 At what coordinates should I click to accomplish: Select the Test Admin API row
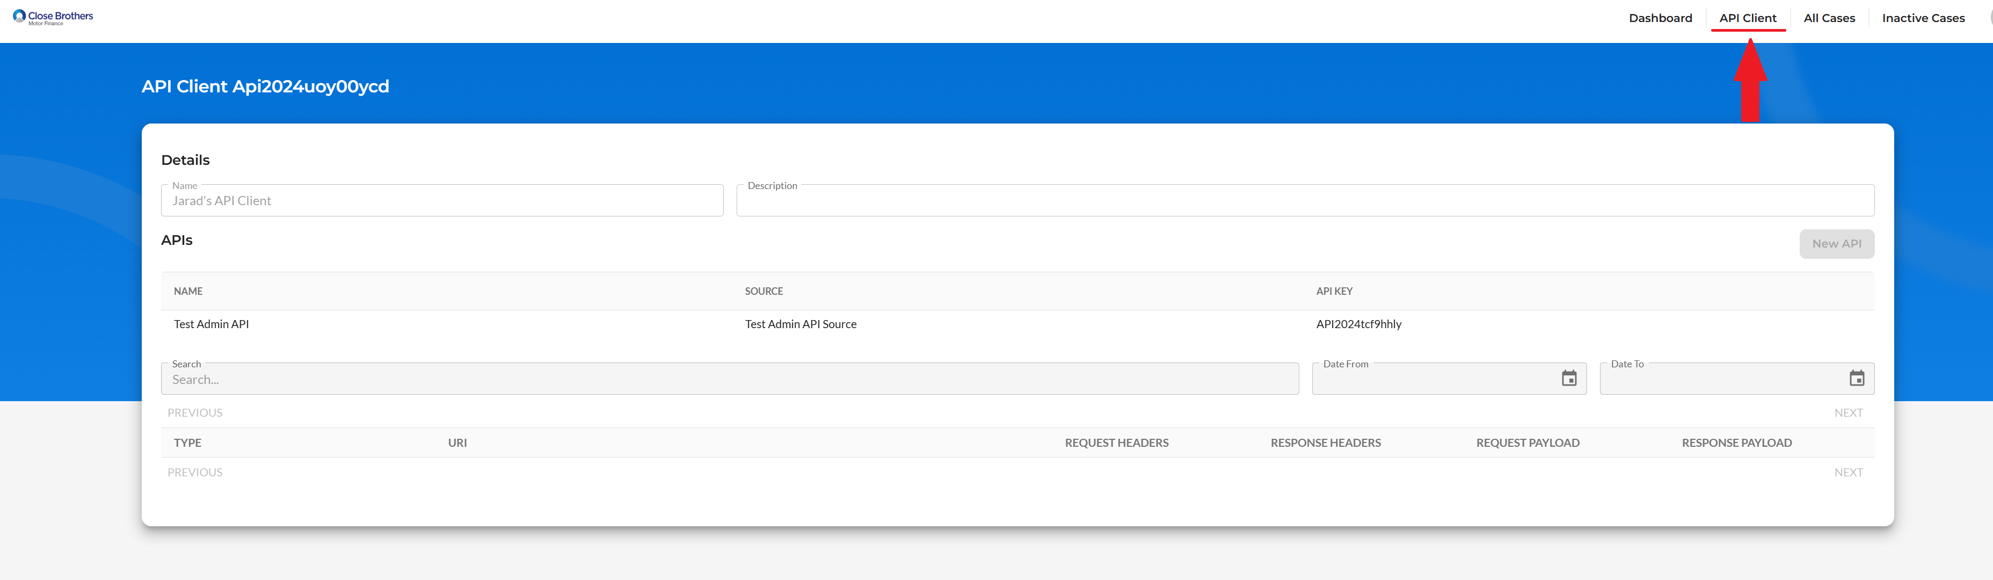pos(211,324)
